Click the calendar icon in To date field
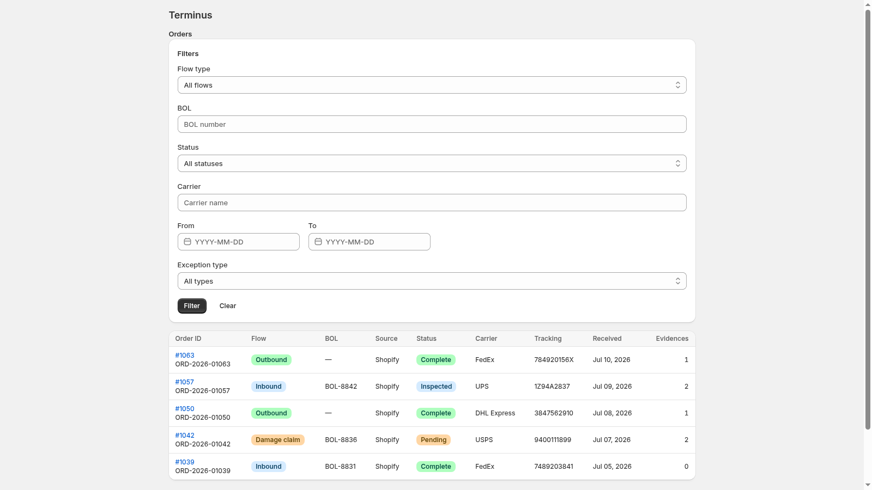The width and height of the screenshot is (872, 490). pos(318,242)
